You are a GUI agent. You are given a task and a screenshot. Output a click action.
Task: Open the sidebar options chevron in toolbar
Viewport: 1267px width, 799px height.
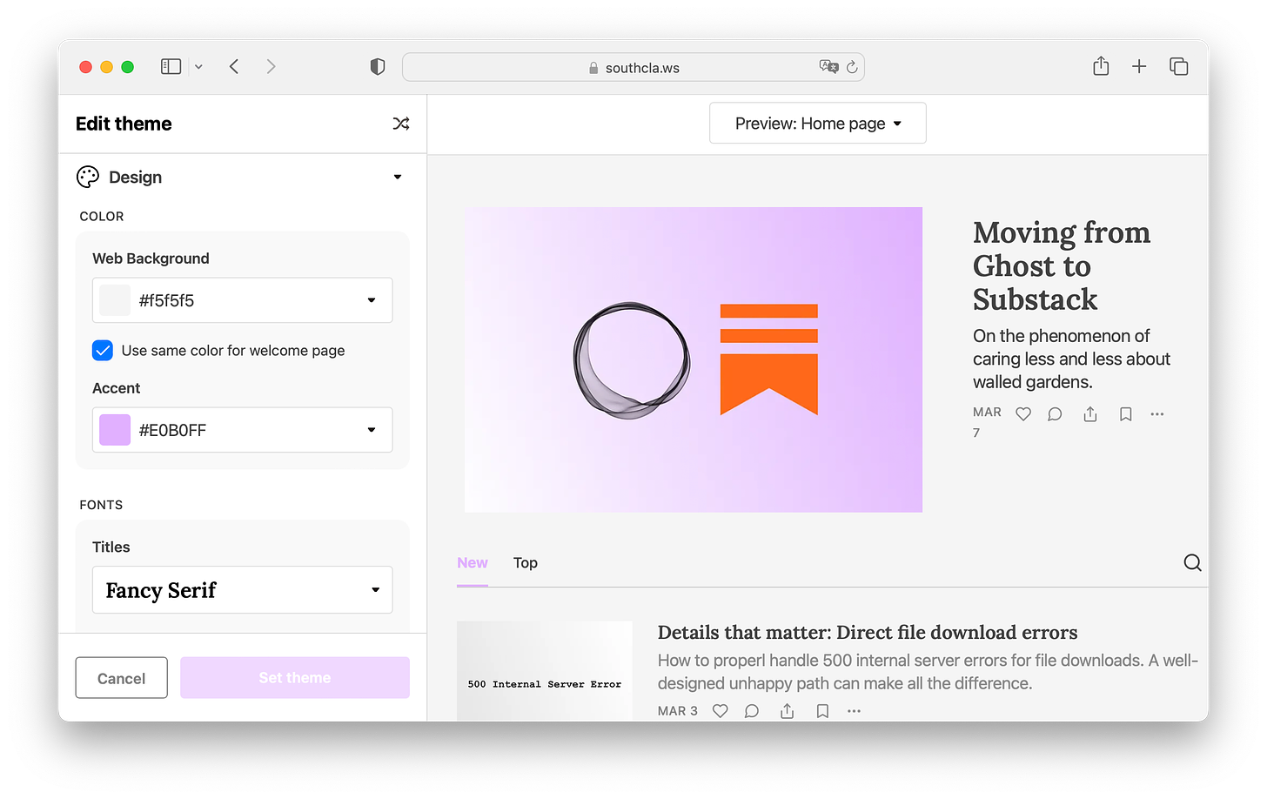(x=198, y=67)
